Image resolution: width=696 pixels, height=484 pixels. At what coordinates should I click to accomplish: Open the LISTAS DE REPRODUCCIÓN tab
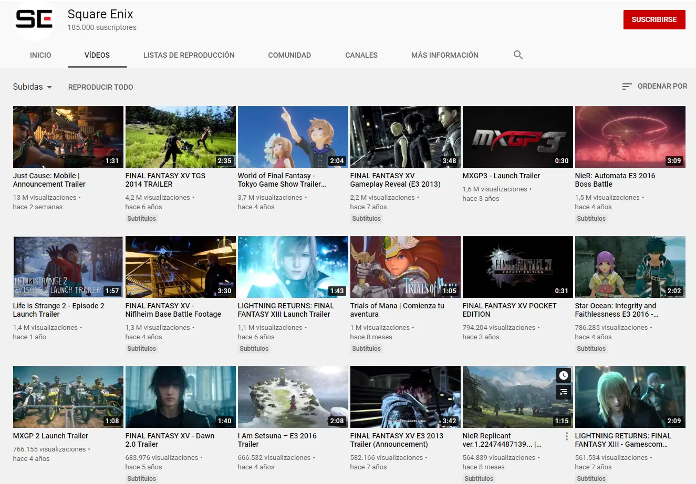click(189, 55)
